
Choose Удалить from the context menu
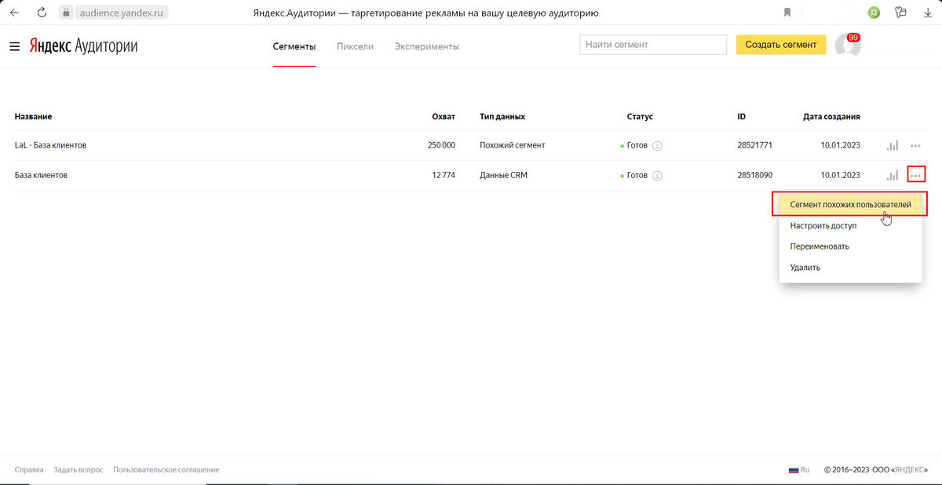[850, 268]
